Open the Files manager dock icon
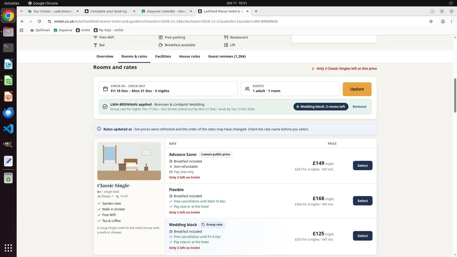The height and width of the screenshot is (257, 457). pos(8,32)
